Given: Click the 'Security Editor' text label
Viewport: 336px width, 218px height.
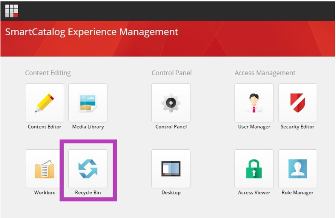Looking at the screenshot, I should click(x=297, y=127).
